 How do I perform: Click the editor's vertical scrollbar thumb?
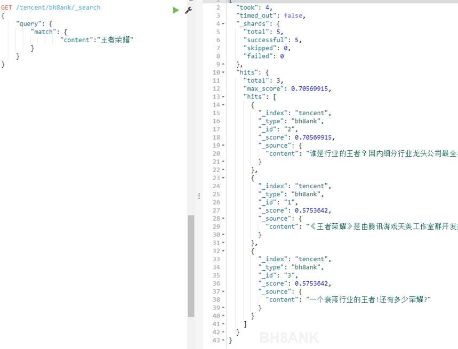[191, 266]
